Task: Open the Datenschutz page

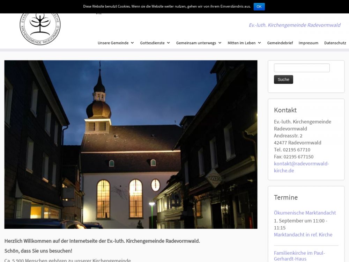Action: tap(335, 43)
